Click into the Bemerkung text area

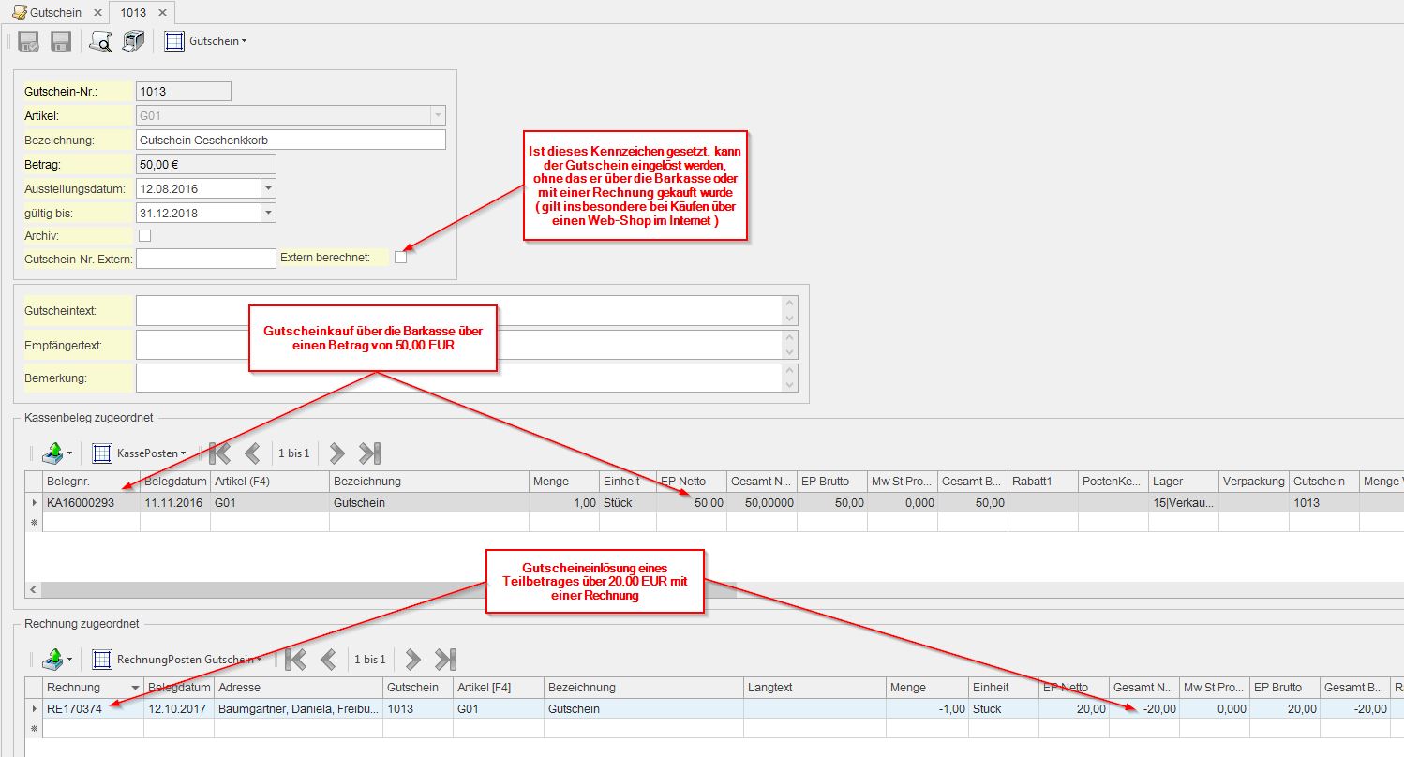[459, 378]
